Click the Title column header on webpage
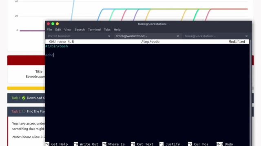This screenshot has width=261, height=146. [39, 72]
